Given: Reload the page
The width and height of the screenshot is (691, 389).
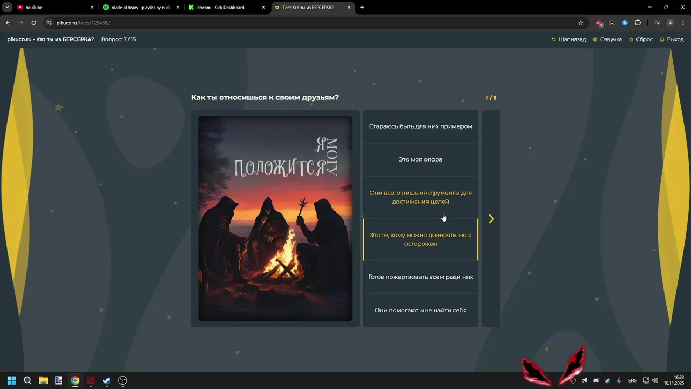Looking at the screenshot, I should click(x=33, y=23).
